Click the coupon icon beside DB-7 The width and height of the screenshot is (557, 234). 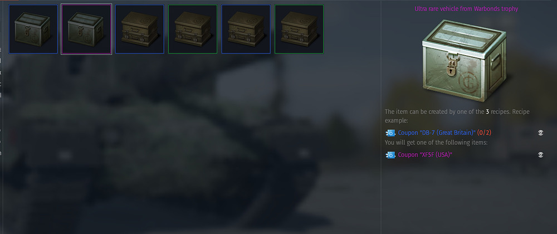390,133
